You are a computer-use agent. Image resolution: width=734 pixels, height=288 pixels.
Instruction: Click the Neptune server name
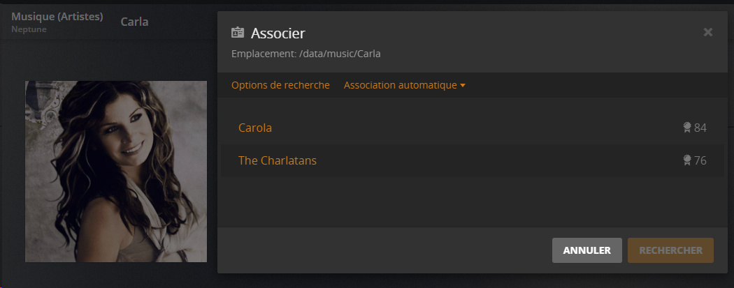[x=27, y=29]
